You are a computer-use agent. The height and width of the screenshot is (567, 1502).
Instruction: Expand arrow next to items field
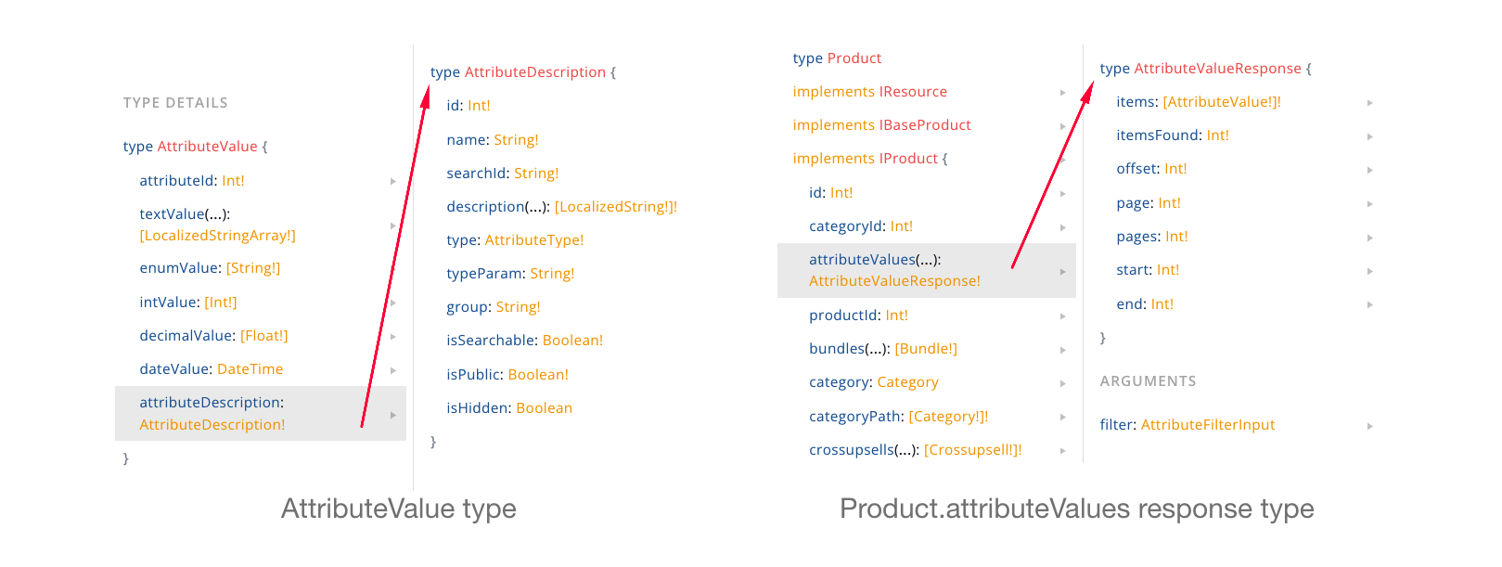click(1370, 103)
